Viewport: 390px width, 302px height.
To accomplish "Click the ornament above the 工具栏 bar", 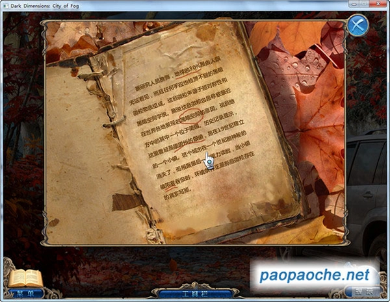I will (195, 286).
